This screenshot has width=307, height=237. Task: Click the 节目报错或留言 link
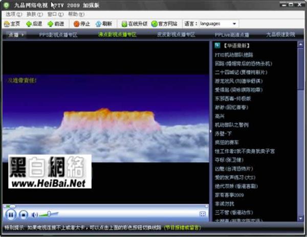click(x=182, y=228)
